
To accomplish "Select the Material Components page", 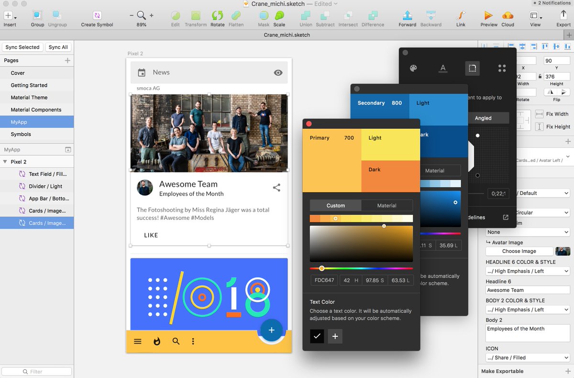I will (x=37, y=110).
